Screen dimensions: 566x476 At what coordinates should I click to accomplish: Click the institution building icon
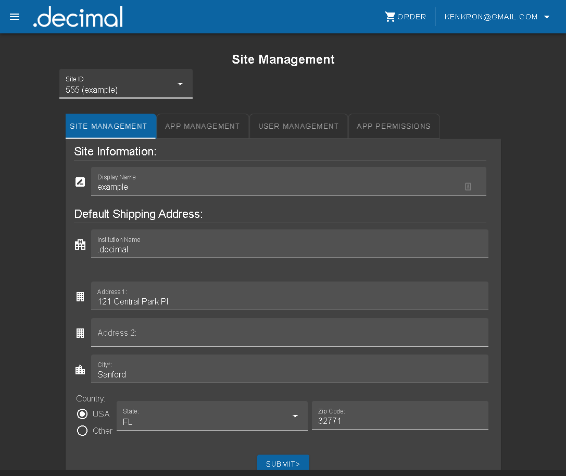point(80,245)
